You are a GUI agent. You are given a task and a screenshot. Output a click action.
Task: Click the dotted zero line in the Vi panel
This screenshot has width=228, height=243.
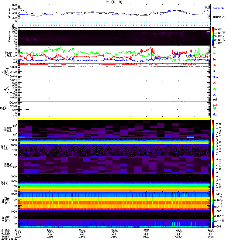114,90
